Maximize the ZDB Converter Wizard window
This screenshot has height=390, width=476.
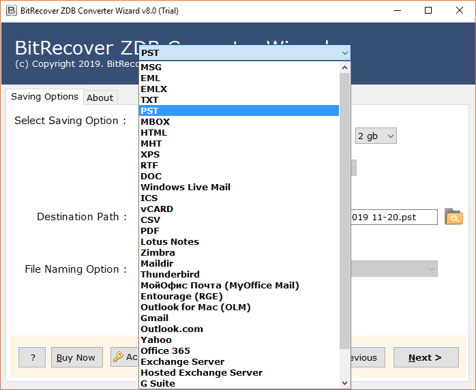click(428, 11)
